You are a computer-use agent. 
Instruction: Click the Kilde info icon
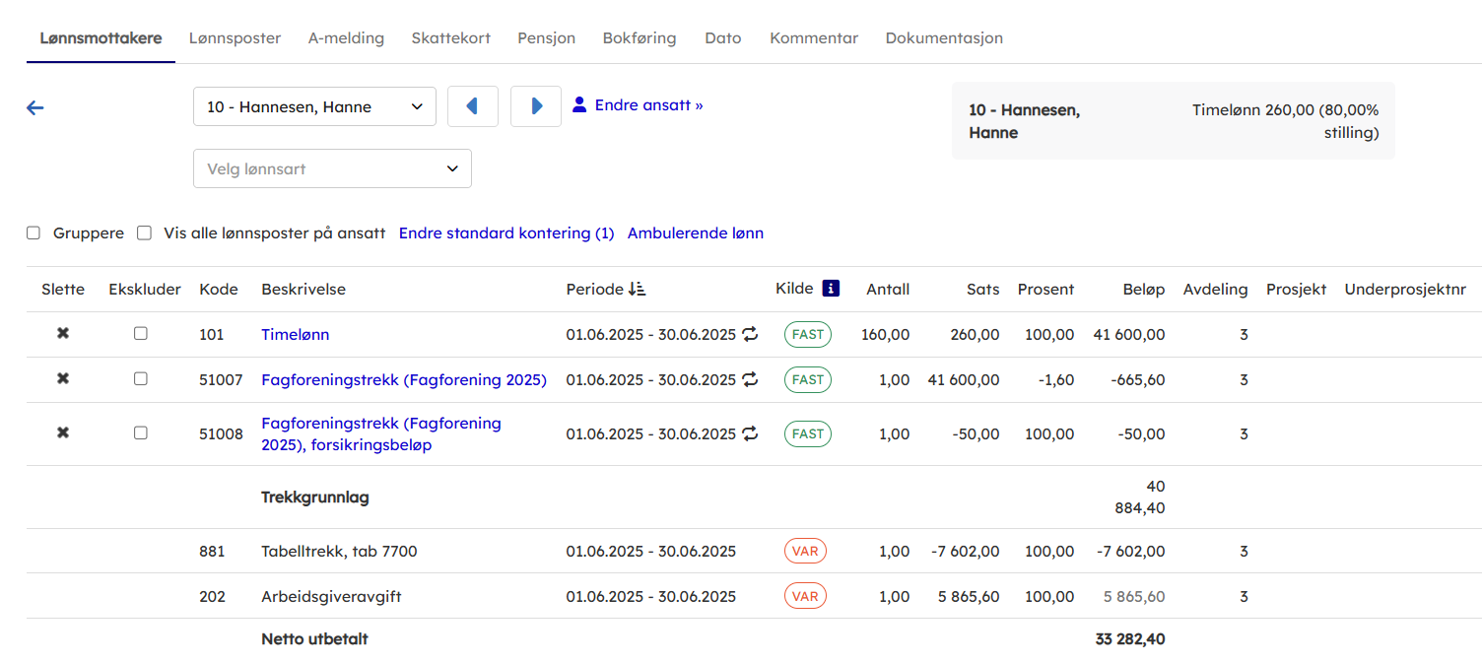tap(831, 289)
